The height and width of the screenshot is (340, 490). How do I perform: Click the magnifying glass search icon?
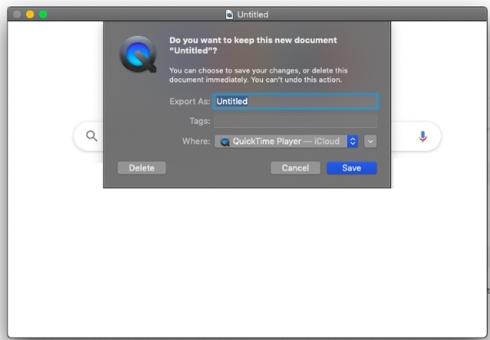click(x=91, y=136)
